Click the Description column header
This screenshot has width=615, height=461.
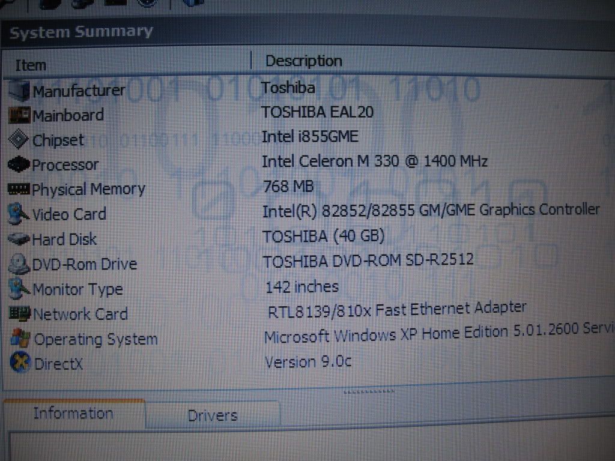pyautogui.click(x=303, y=61)
